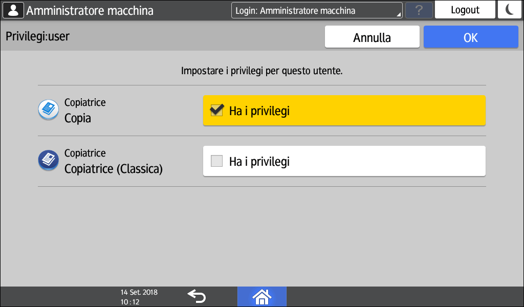Viewport: 524px width, 307px height.
Task: Enable the Copiatrice (Classica) privileges checkbox
Action: point(217,161)
